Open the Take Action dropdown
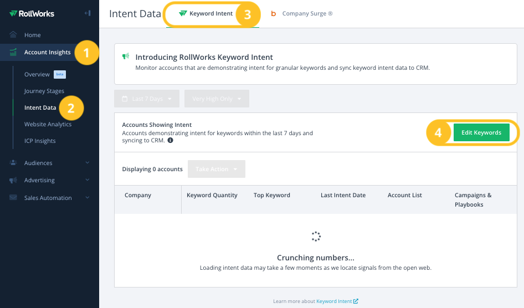The height and width of the screenshot is (308, 524). [217, 169]
